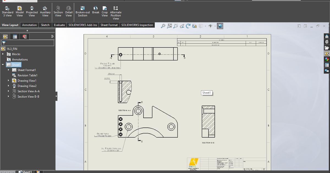This screenshot has width=330, height=173.
Task: Click the SOLIDWORKS Resources home icon
Action: click(x=326, y=36)
